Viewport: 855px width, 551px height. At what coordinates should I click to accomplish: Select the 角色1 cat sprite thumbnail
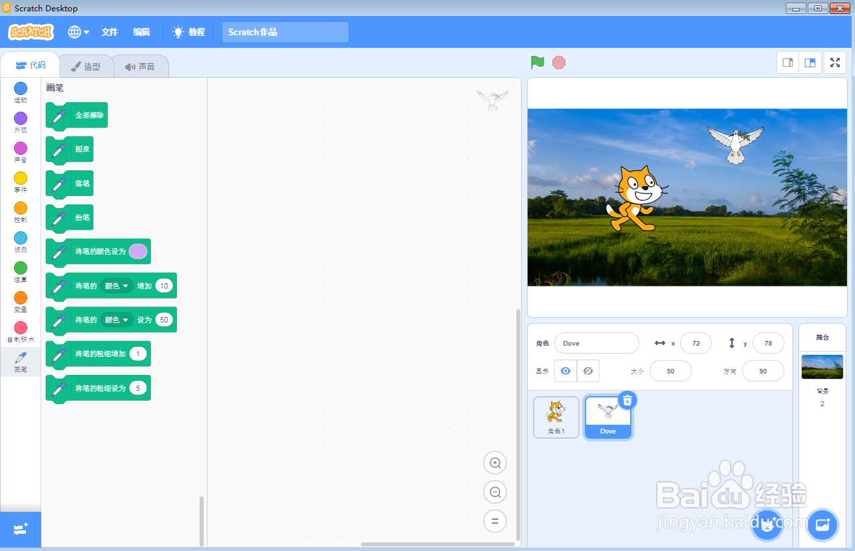point(556,417)
